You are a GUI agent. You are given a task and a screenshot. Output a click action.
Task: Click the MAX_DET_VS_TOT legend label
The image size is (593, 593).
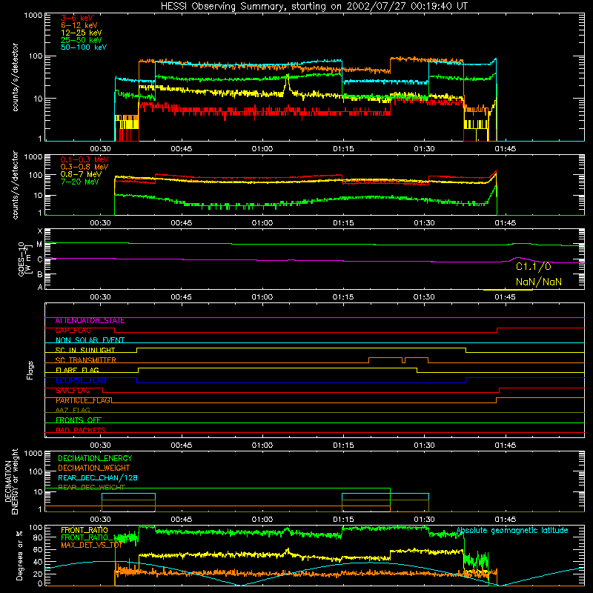point(91,545)
